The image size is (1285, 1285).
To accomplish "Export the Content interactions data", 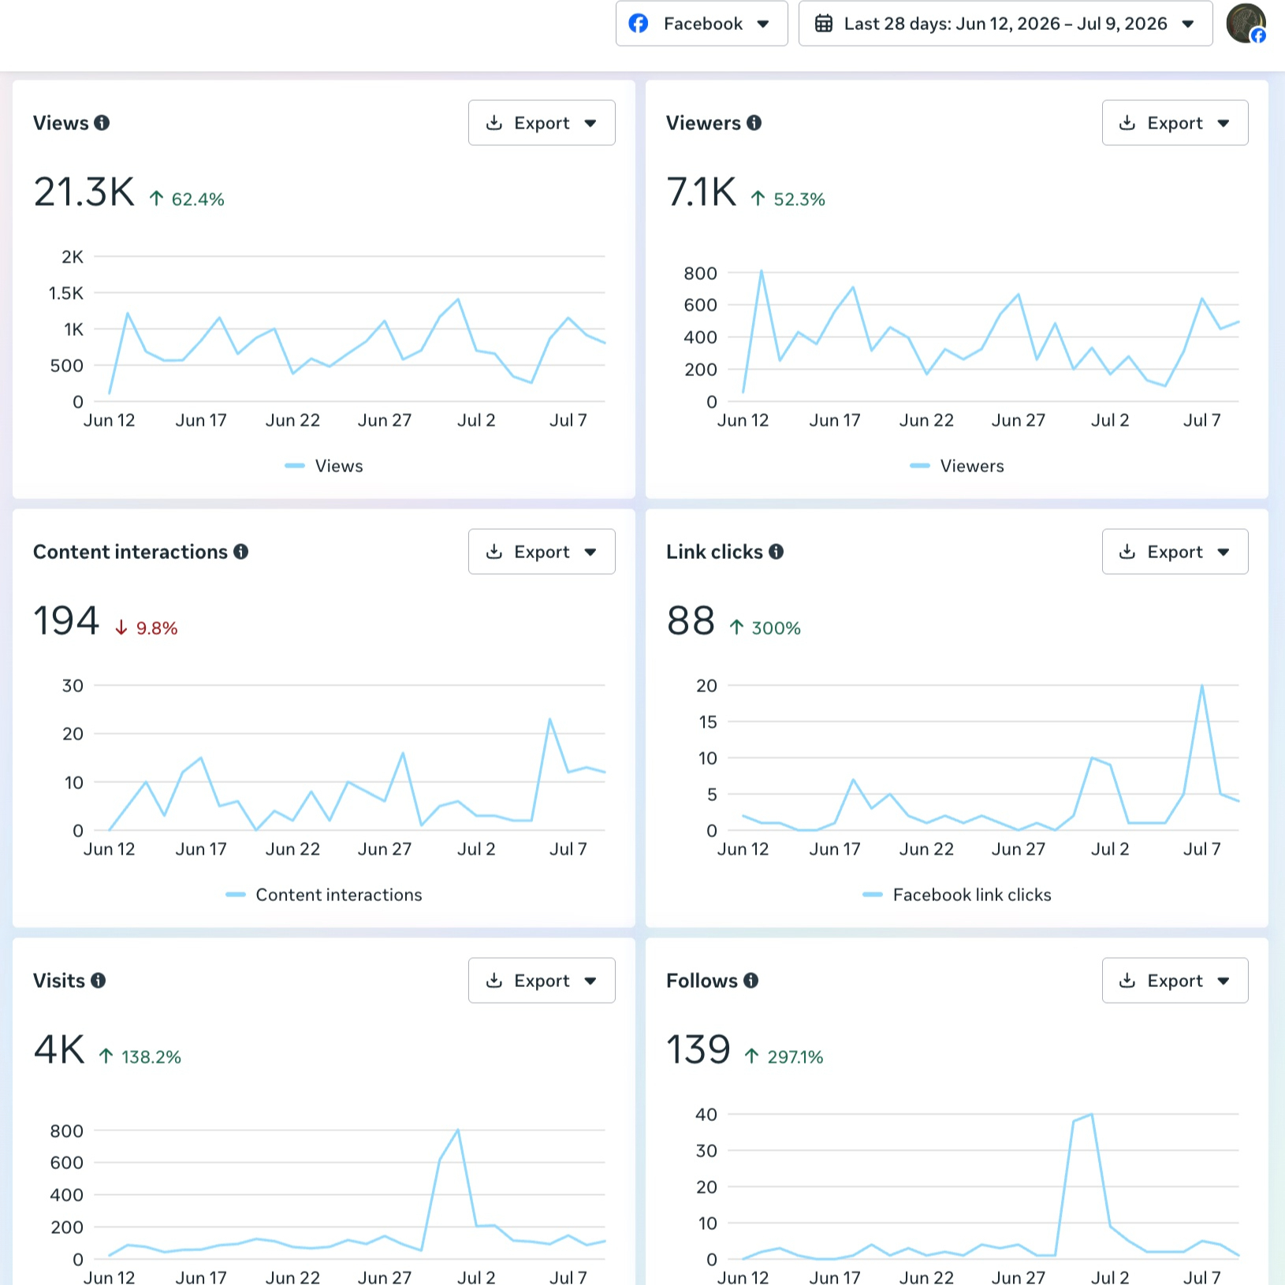I will pyautogui.click(x=542, y=552).
